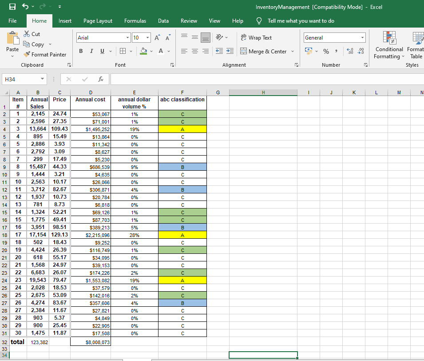
Task: Click Increase Decimal icon
Action: (350, 51)
